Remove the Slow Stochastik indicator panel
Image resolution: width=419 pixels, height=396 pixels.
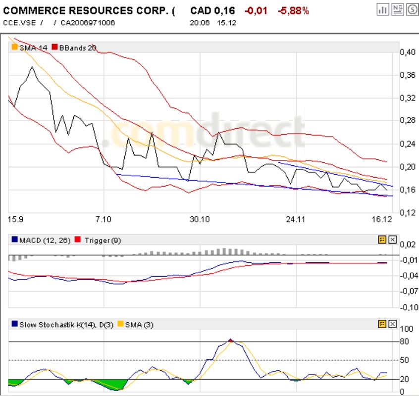[393, 325]
